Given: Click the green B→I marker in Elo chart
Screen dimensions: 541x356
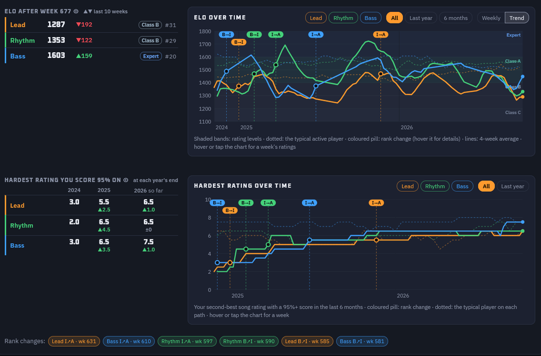Looking at the screenshot, I should point(254,35).
